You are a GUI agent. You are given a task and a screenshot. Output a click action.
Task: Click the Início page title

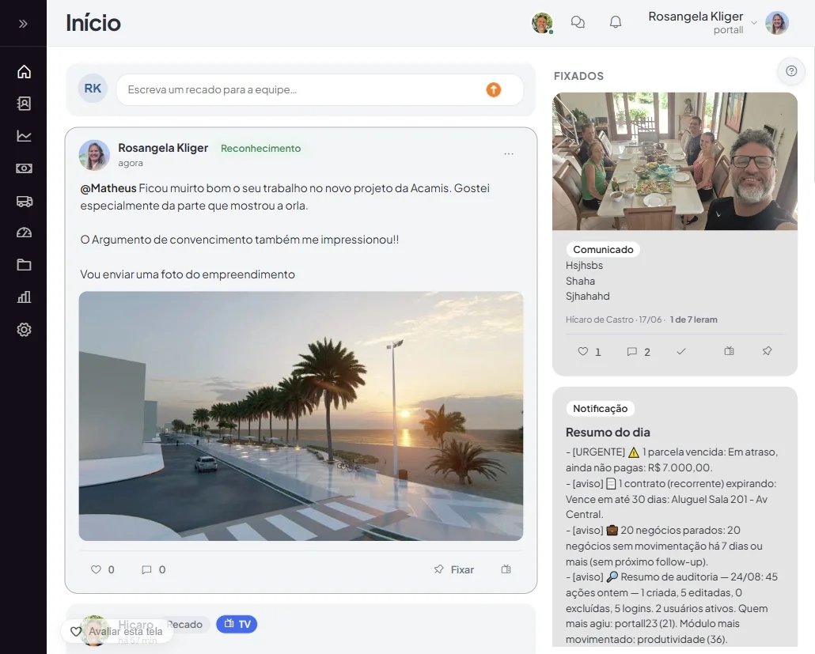click(93, 24)
